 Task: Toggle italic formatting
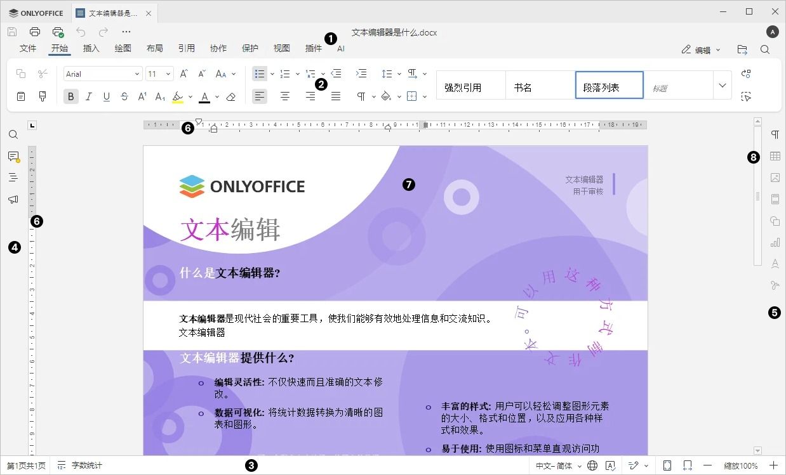coord(88,96)
